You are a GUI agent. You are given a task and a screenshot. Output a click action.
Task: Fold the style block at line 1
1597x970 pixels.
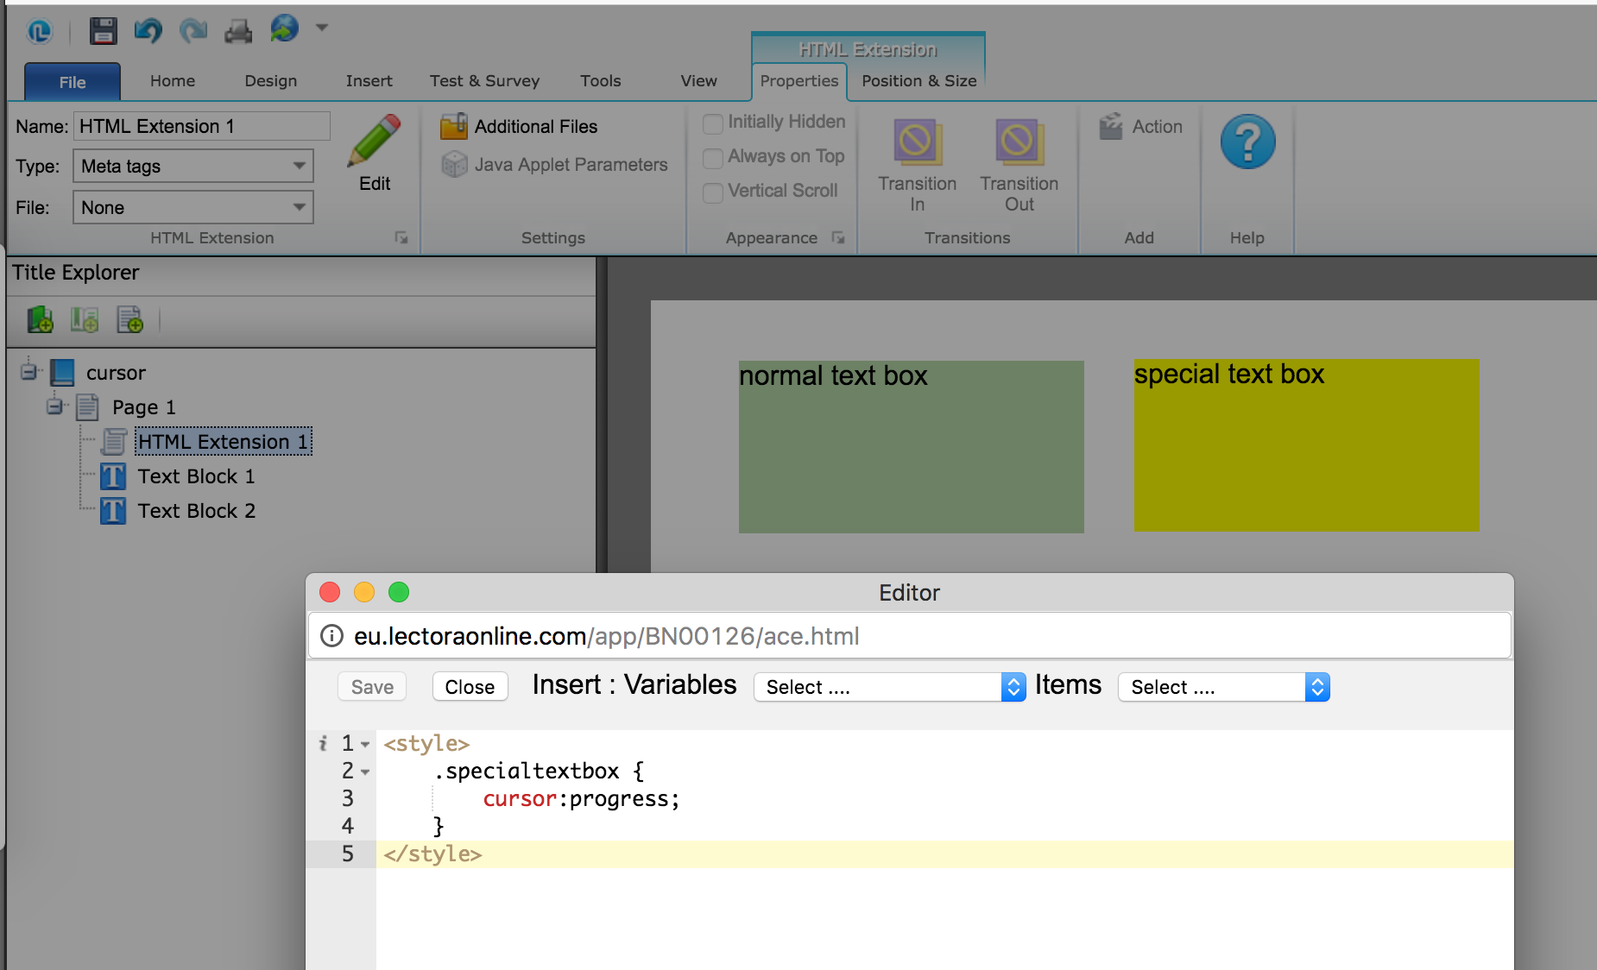click(x=365, y=744)
